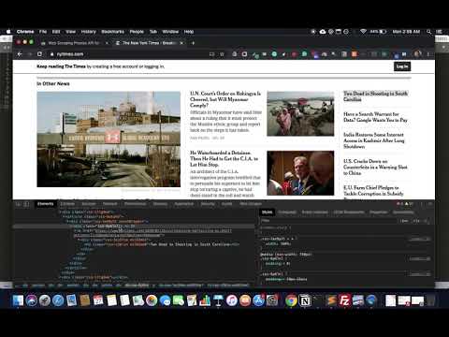Open System Preferences from the dock
This screenshot has width=449, height=337.
tap(272, 300)
